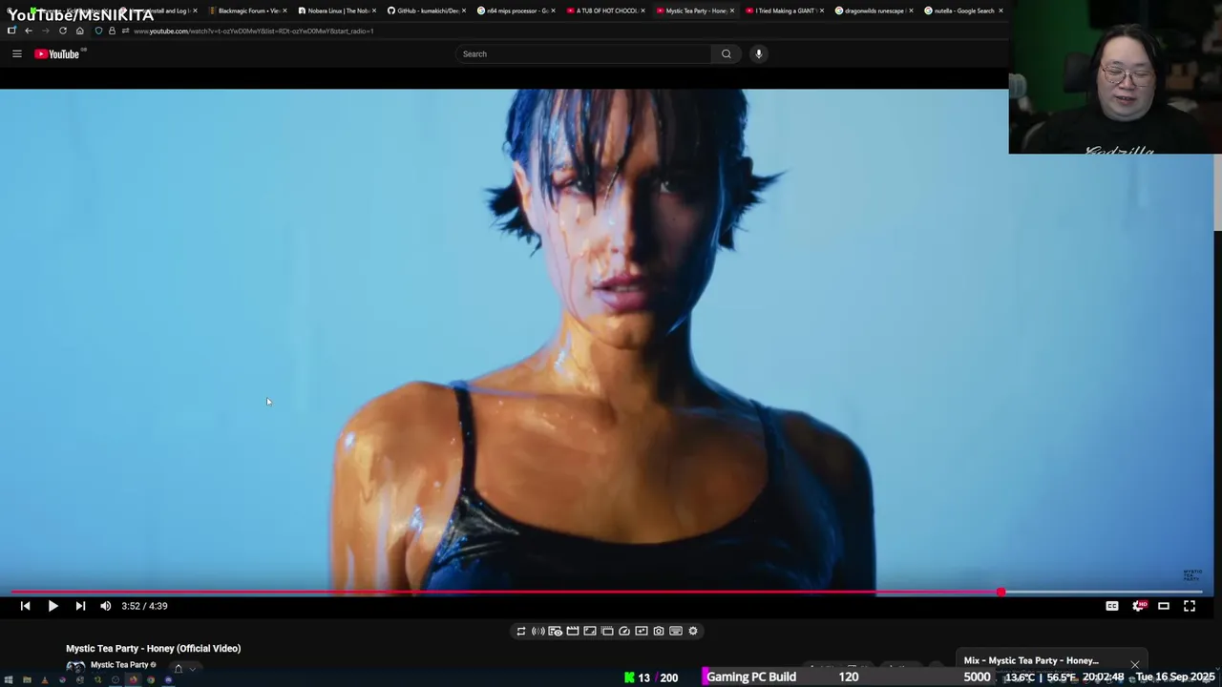Mute the video volume speaker icon

[x=106, y=606]
